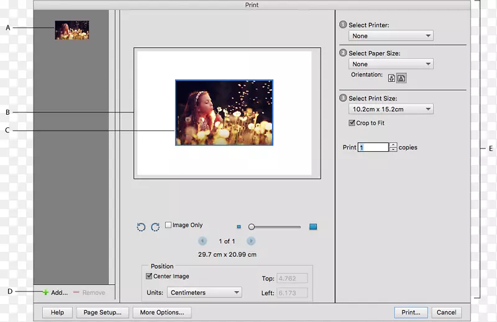Click the "Select Print Size:" heading
Image resolution: width=497 pixels, height=322 pixels.
pyautogui.click(x=373, y=99)
